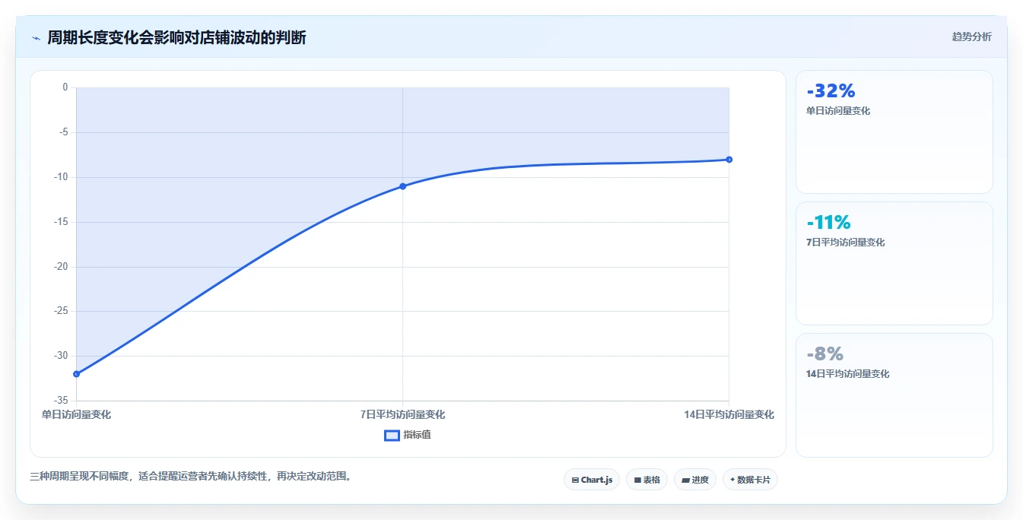This screenshot has height=520, width=1023.
Task: Open the -8% 14日平均访问量变化 card
Action: coord(894,395)
